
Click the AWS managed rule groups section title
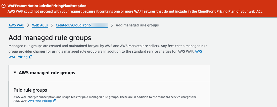[47, 73]
